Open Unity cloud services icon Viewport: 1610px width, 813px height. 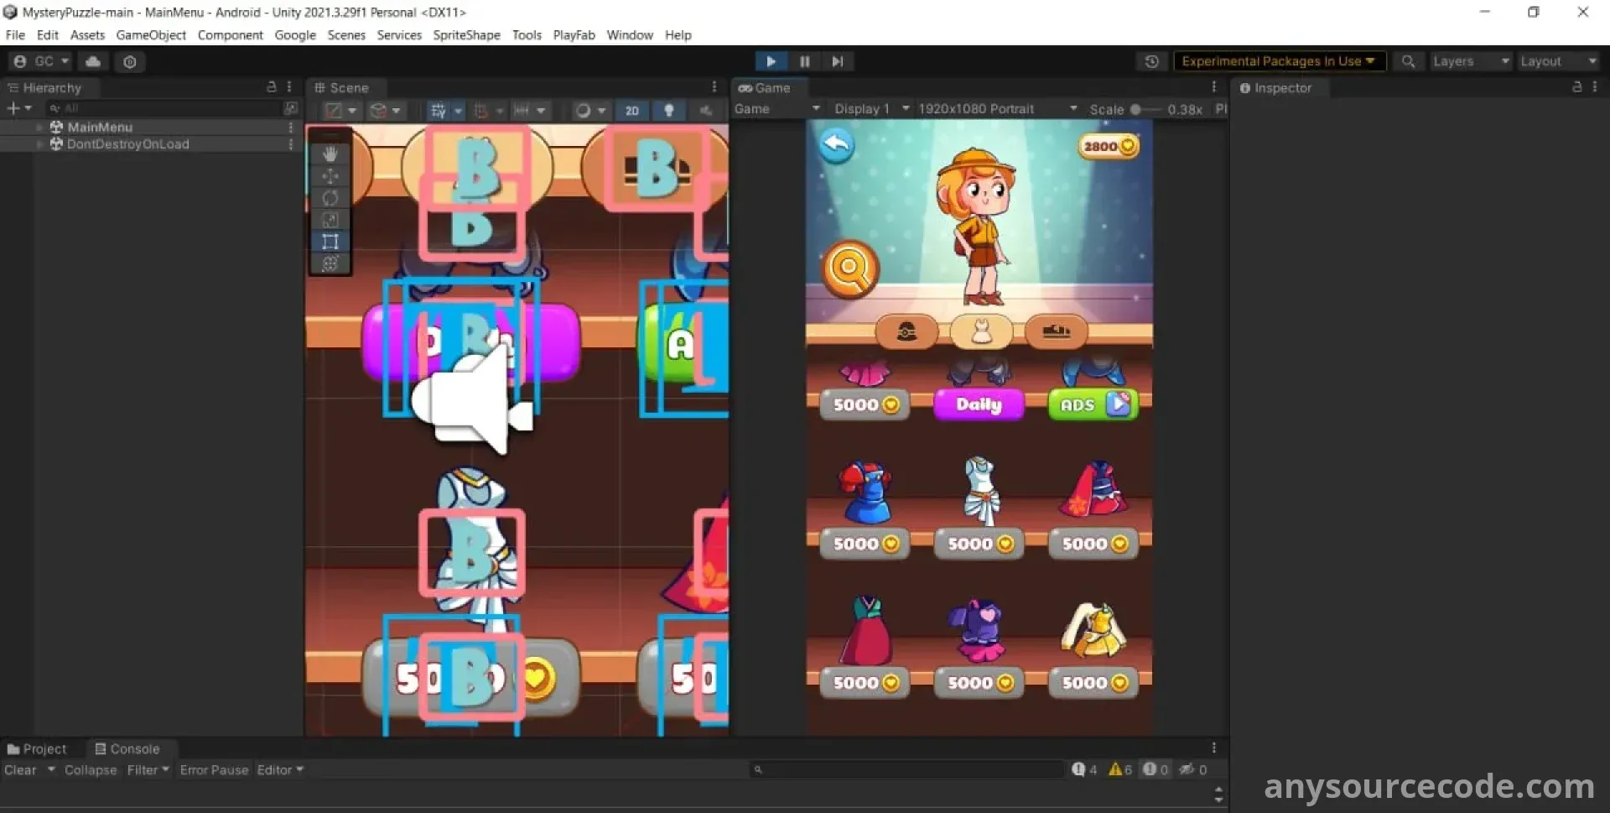[x=93, y=61]
